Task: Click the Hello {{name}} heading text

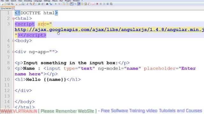Action: coord(46,79)
